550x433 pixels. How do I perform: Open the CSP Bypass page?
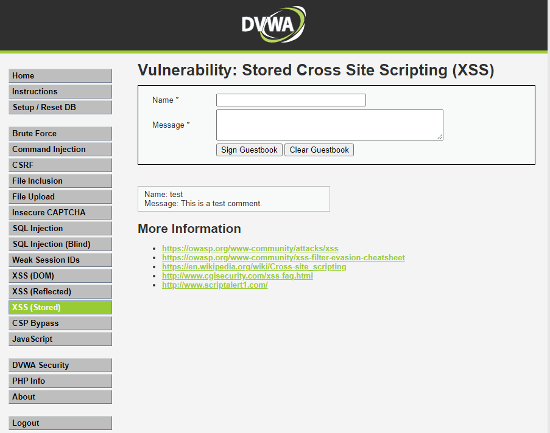click(x=60, y=323)
